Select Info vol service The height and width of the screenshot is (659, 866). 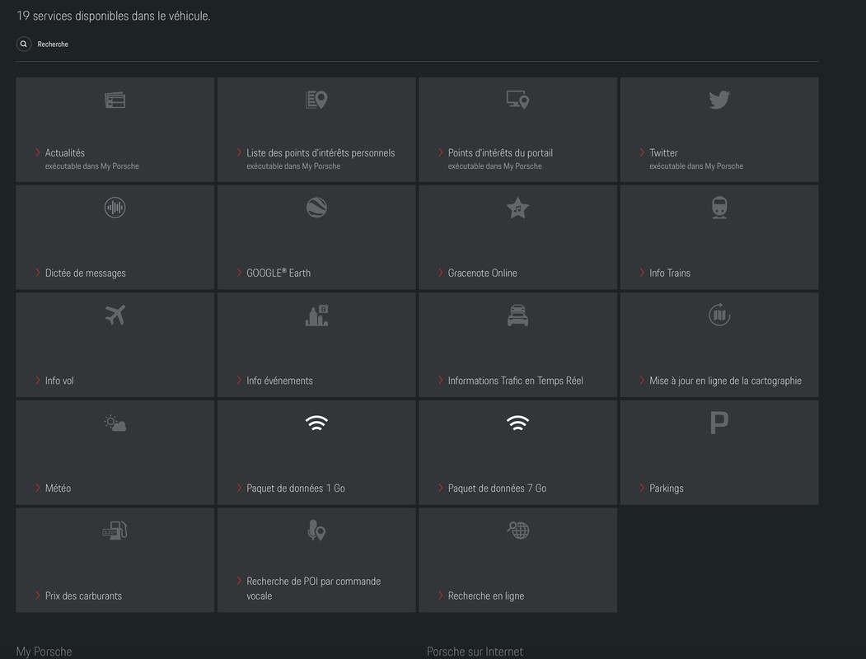(59, 381)
